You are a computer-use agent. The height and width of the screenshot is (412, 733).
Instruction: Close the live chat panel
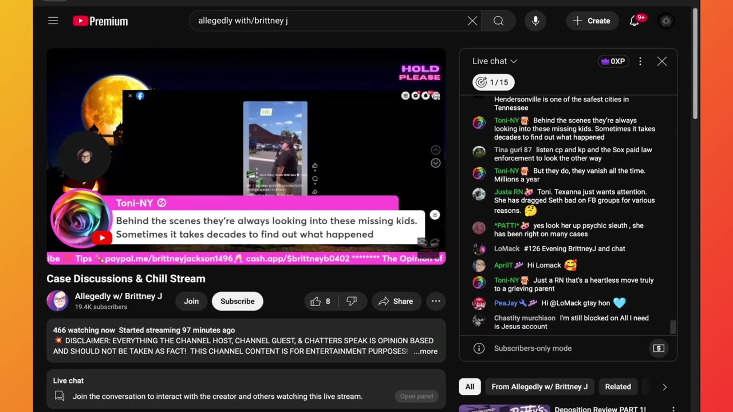pyautogui.click(x=662, y=61)
